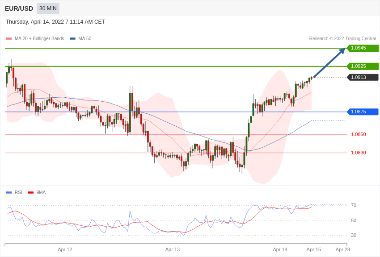
Task: Click the RSI legend label
Action: [18, 192]
